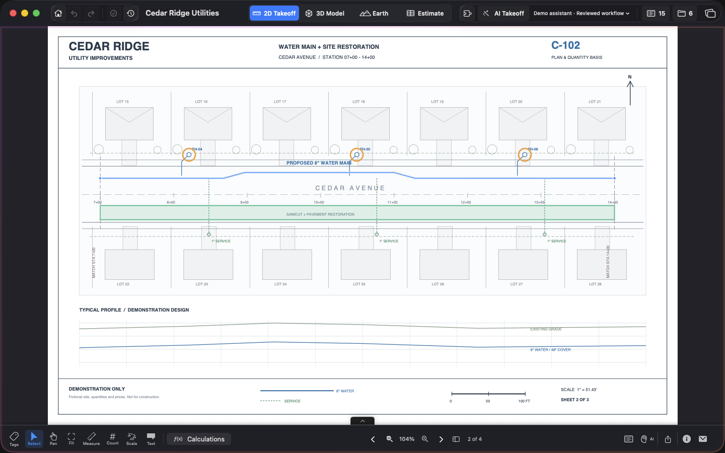The height and width of the screenshot is (453, 725).
Task: Click the checkmark status icon
Action: [114, 14]
